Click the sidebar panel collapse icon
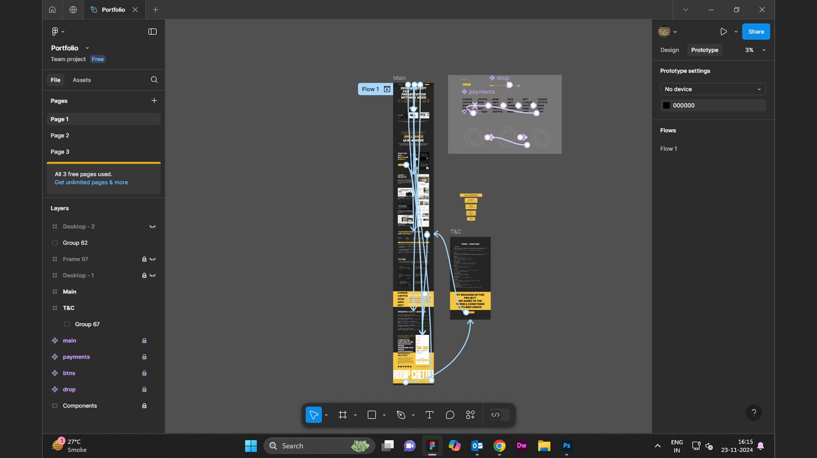This screenshot has width=817, height=458. (152, 31)
